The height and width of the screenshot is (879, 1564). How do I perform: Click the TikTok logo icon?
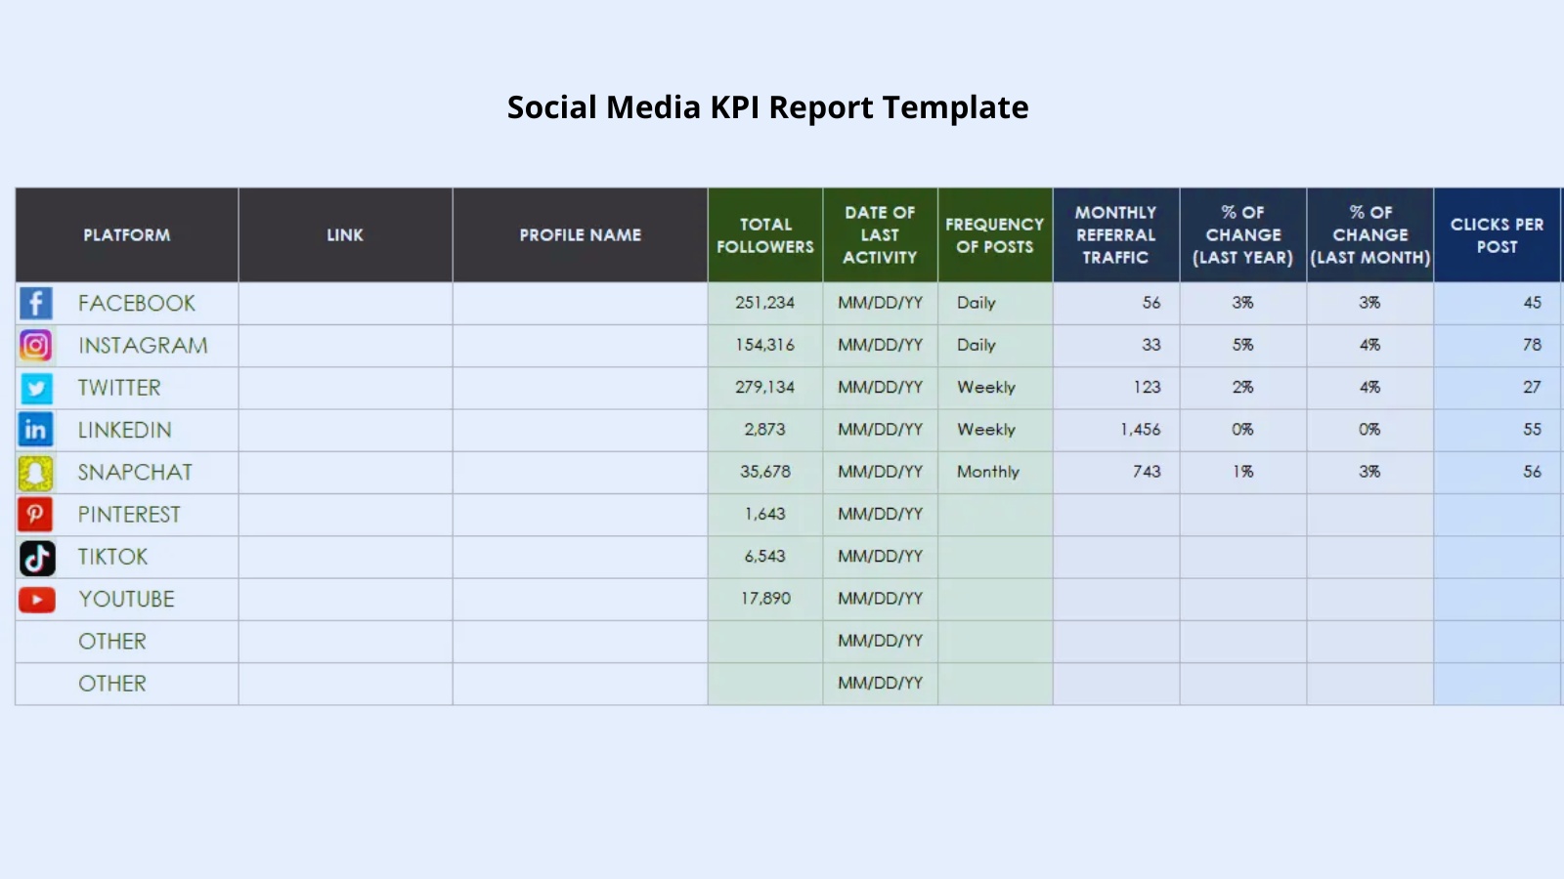click(x=37, y=558)
